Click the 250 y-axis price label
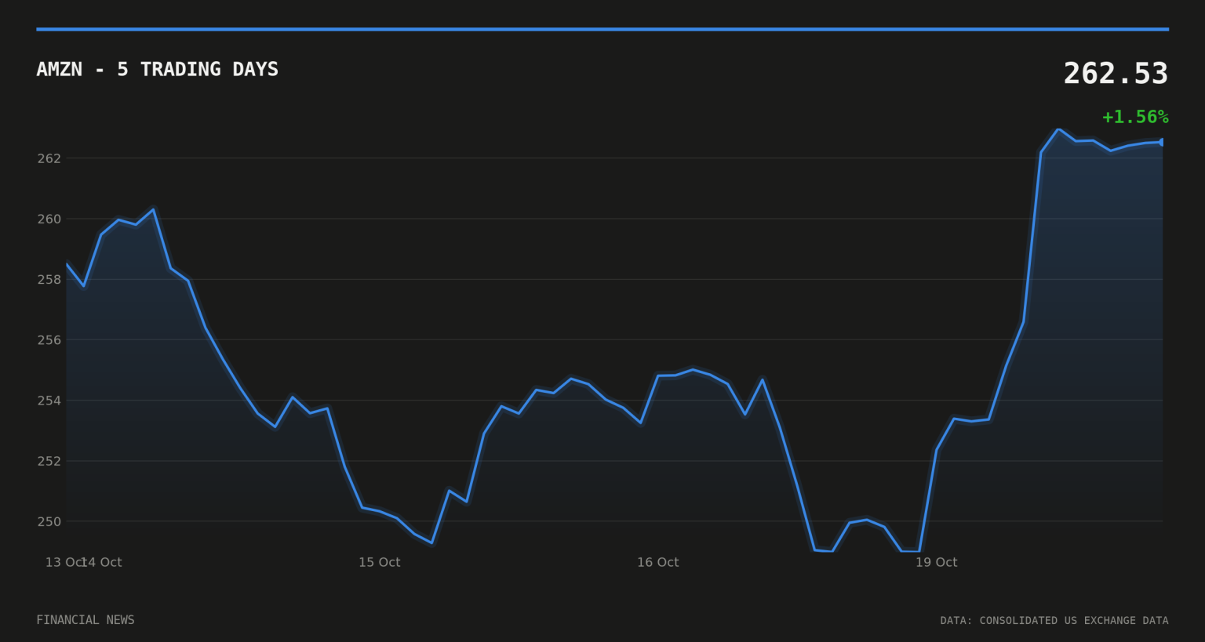Screen dimensions: 1205x642 [49, 521]
